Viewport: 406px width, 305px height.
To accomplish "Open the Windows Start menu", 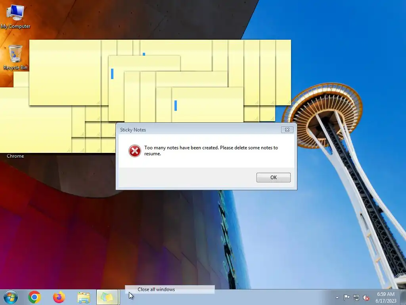I will point(11,297).
